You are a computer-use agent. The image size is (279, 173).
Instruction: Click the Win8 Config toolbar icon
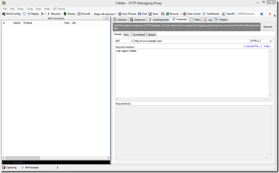click(x=3, y=14)
